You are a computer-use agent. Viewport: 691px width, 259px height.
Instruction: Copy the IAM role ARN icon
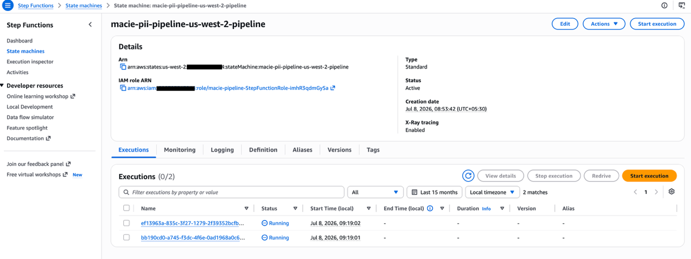pyautogui.click(x=123, y=88)
